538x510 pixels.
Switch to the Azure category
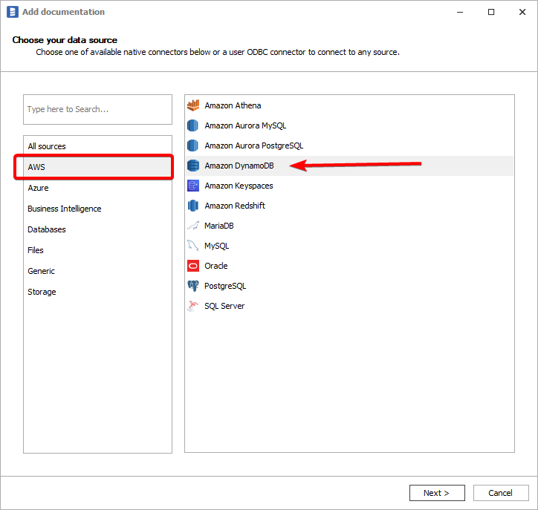click(38, 188)
